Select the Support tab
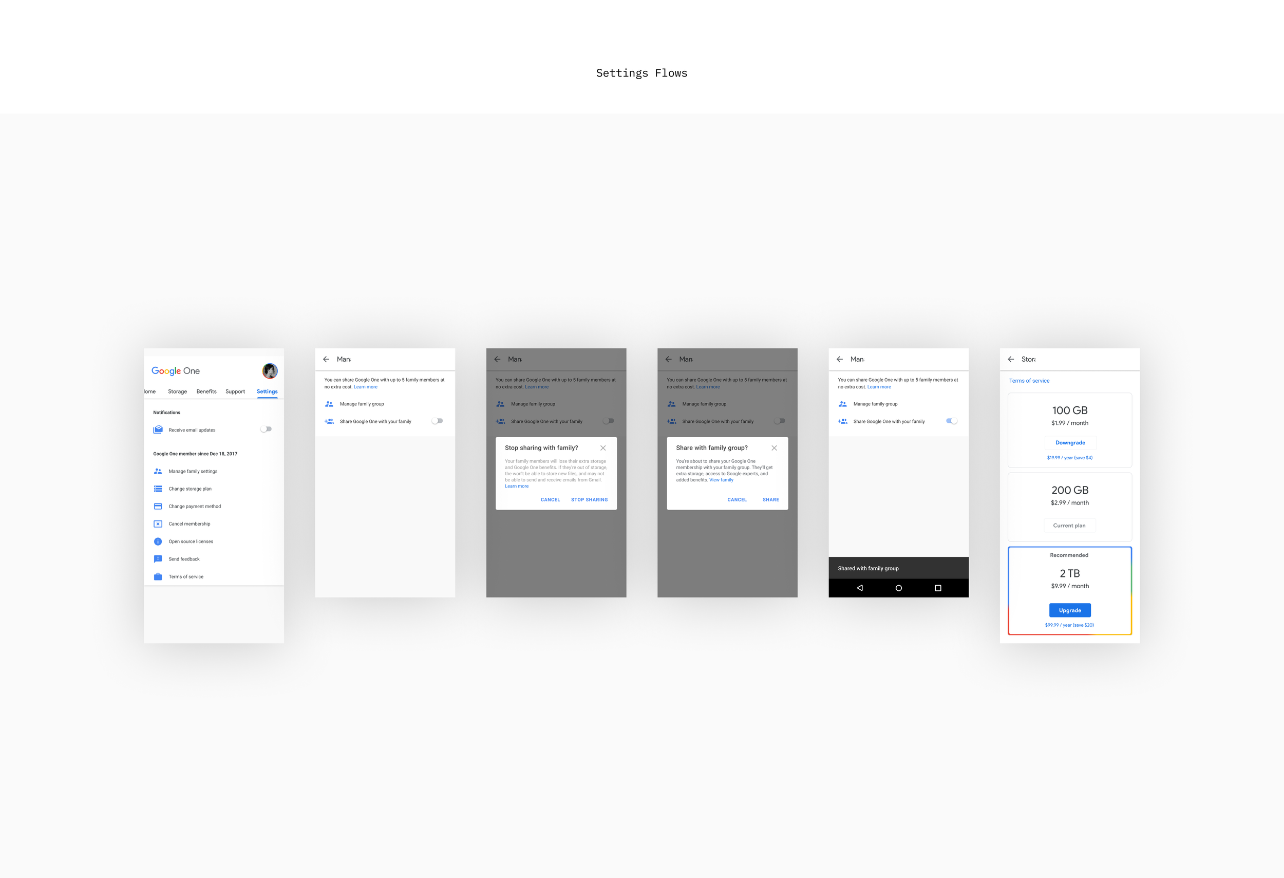The height and width of the screenshot is (878, 1284). [235, 391]
